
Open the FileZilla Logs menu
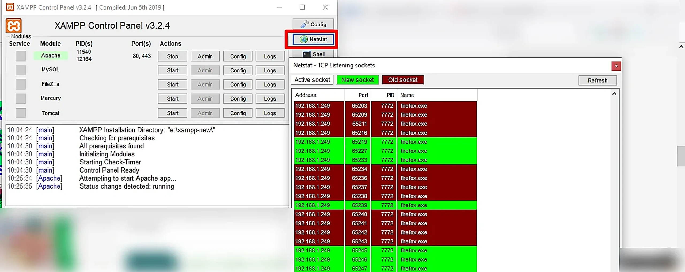pos(270,85)
